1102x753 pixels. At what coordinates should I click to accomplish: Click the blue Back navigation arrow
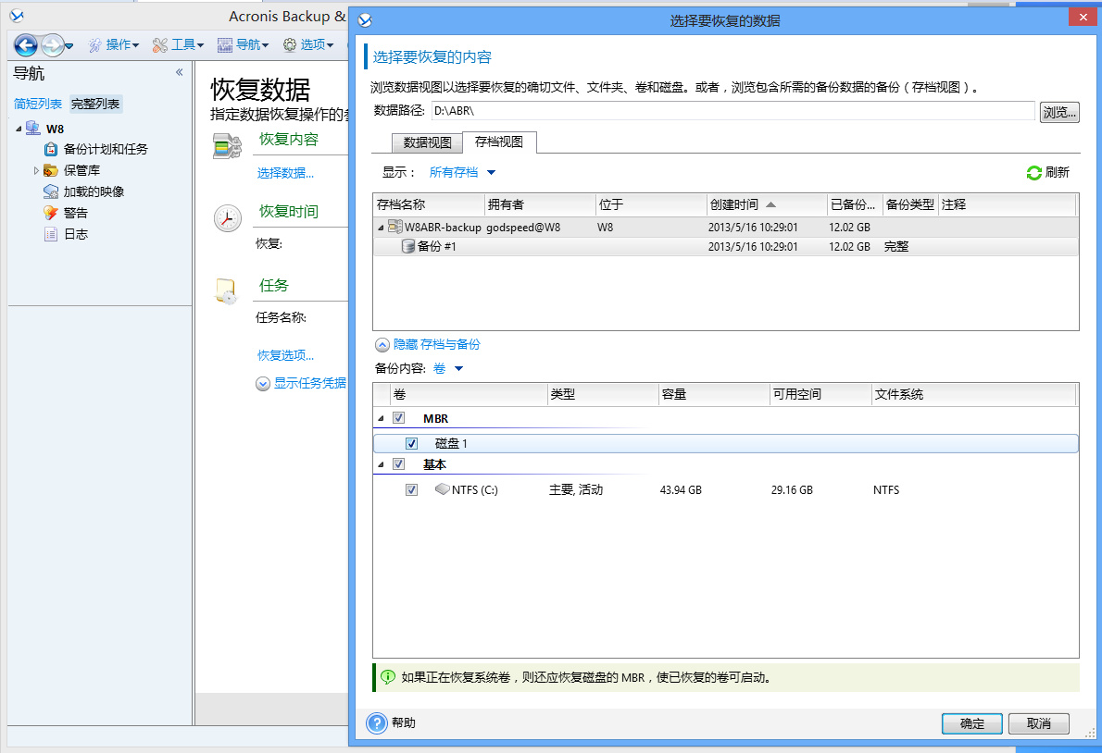[x=26, y=45]
